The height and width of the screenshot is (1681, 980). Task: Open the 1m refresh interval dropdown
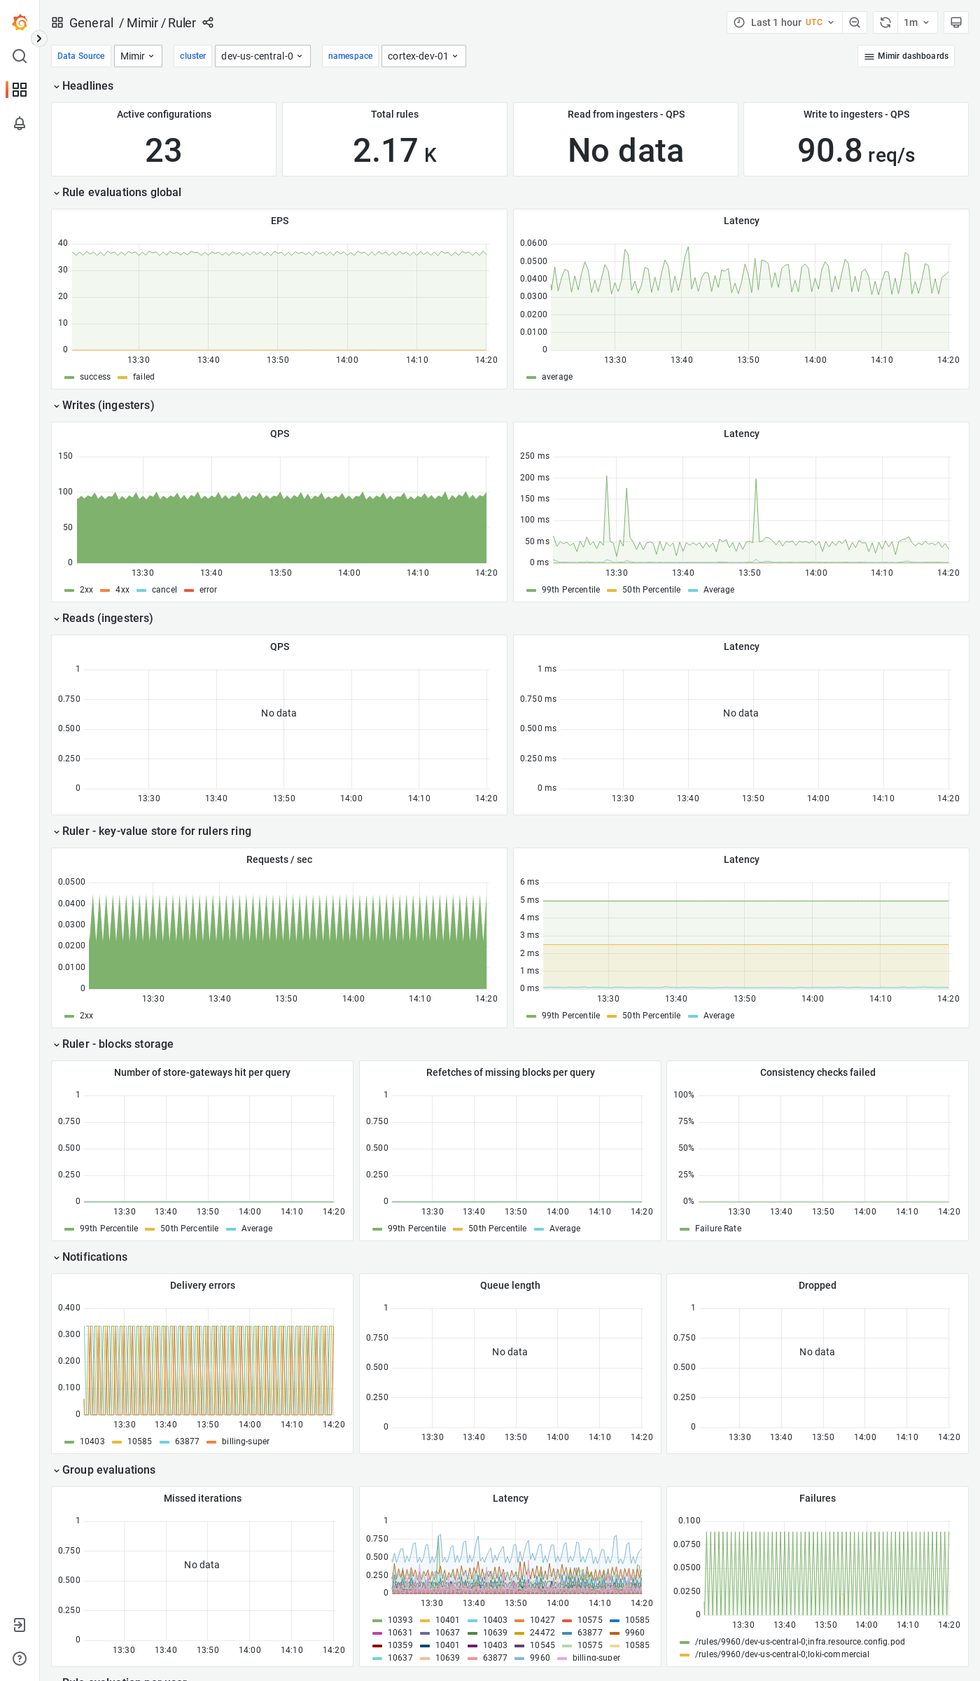917,22
